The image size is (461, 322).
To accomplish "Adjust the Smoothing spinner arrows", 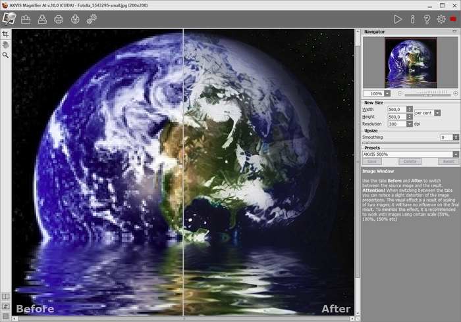I will (456, 137).
